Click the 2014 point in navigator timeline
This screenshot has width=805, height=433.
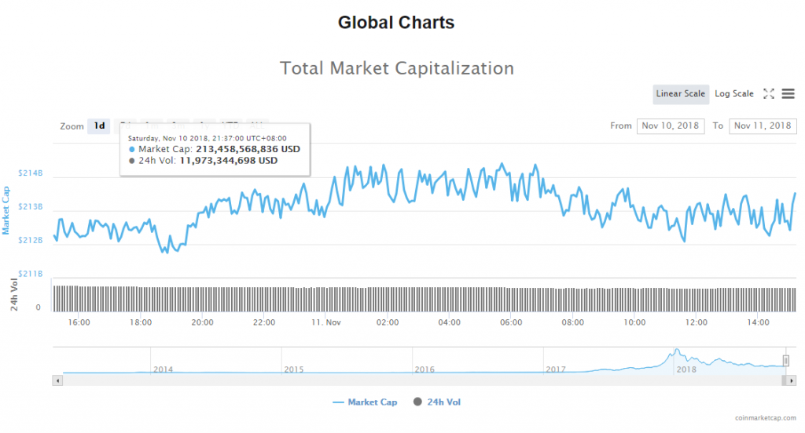163,369
